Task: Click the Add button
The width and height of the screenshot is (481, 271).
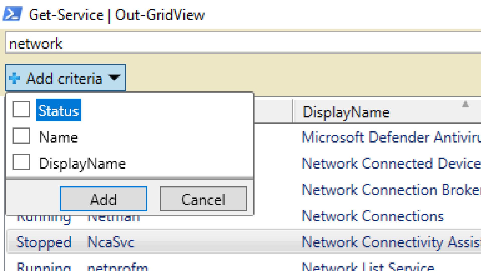Action: click(103, 199)
